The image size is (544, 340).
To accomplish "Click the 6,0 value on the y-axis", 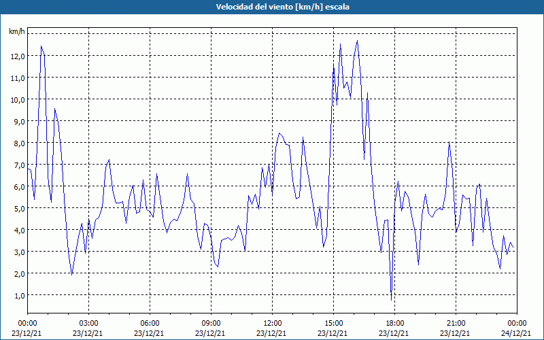I will coord(19,186).
